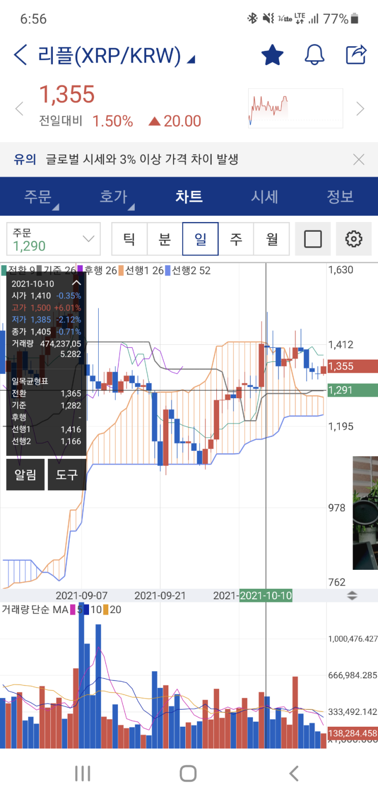Select the 월 chart interval
The height and width of the screenshot is (799, 378).
[272, 239]
